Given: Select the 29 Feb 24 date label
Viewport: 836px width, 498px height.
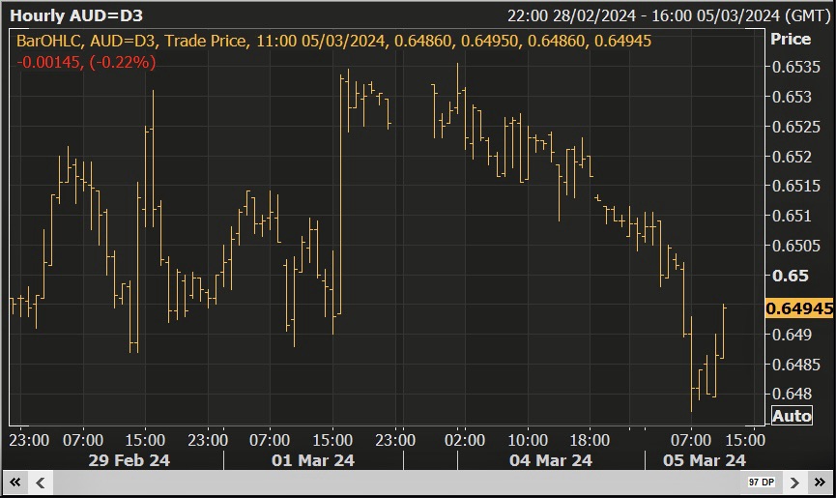Looking at the screenshot, I should pyautogui.click(x=128, y=460).
